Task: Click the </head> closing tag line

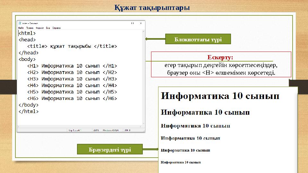Action: (x=29, y=53)
